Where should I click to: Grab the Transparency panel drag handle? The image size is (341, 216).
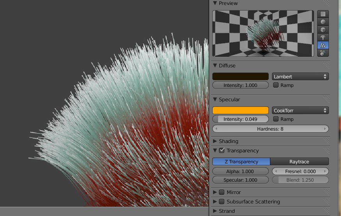click(326, 150)
